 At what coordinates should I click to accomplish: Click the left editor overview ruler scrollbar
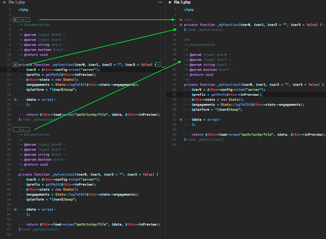point(163,123)
